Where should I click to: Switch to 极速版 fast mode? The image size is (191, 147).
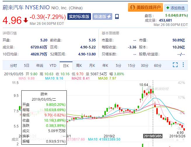coord(102,16)
